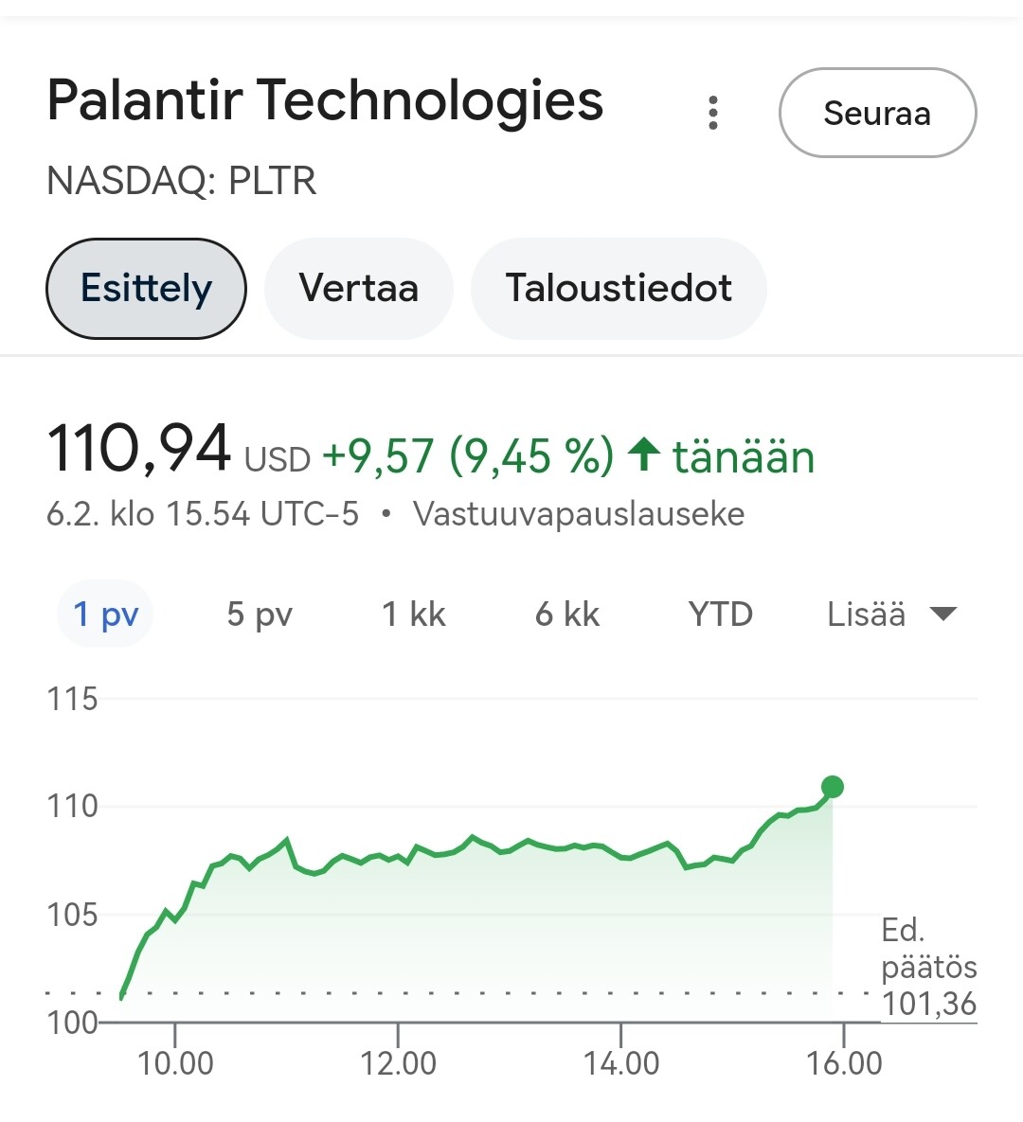Click the green current price dot
Viewport: 1023px width, 1122px height.
(x=832, y=787)
